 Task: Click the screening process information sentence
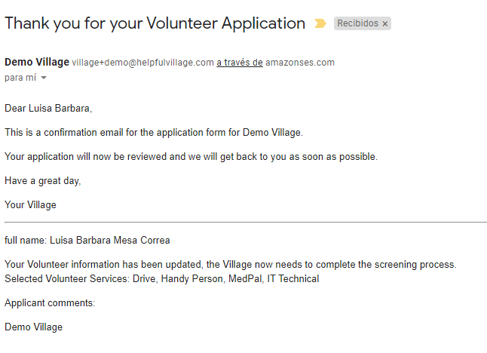tap(231, 265)
